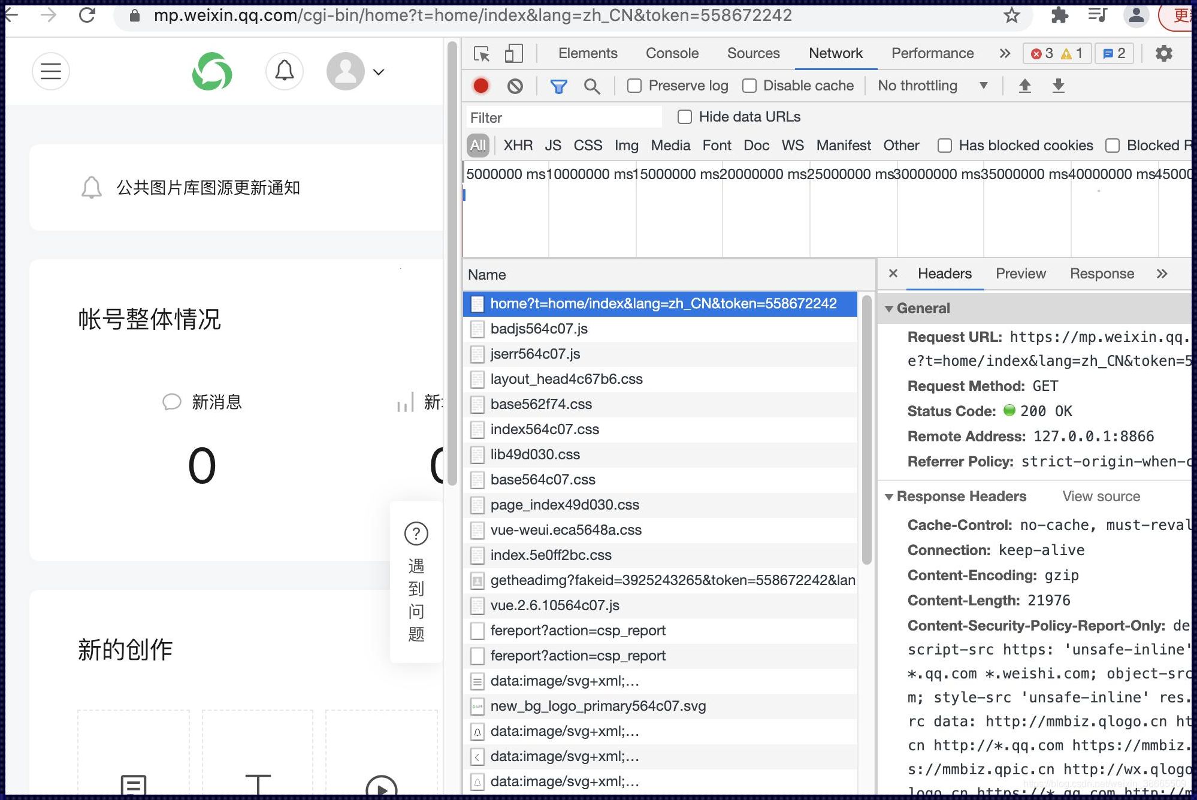Open DevTools settings gear

click(x=1163, y=53)
